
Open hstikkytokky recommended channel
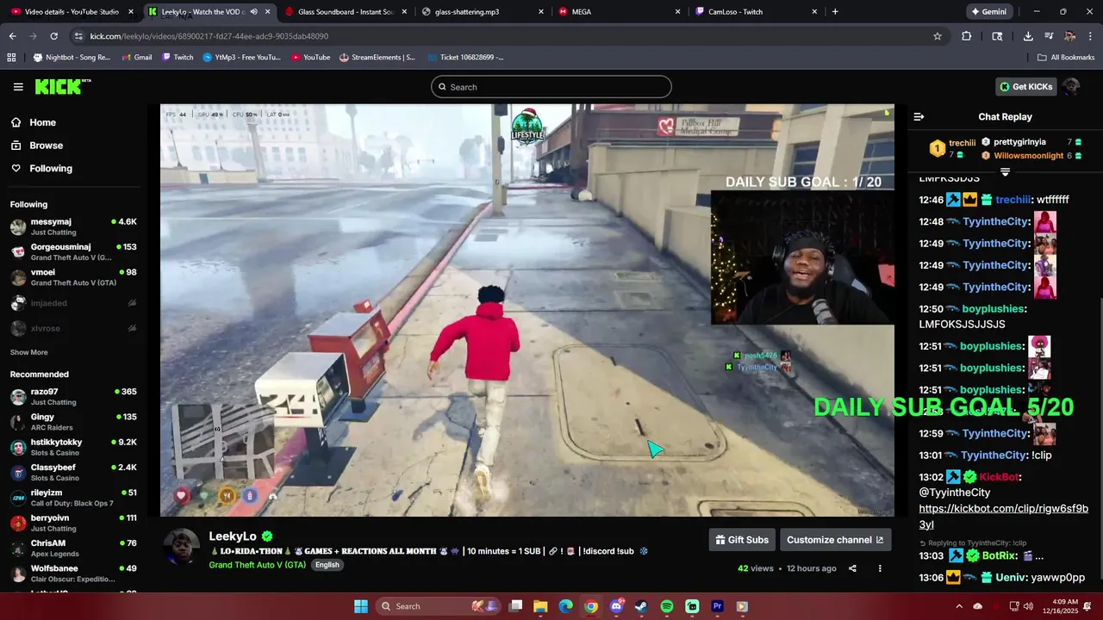[x=73, y=448]
